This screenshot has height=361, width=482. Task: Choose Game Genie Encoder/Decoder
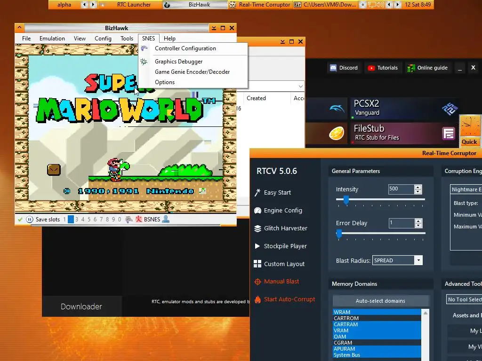pyautogui.click(x=193, y=72)
